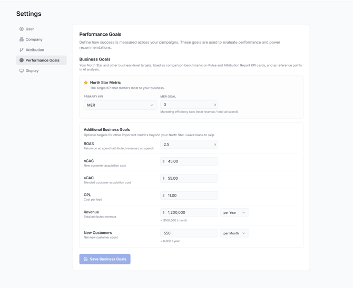This screenshot has height=288, width=353.
Task: Click the aCAC row label
Action: (89, 178)
